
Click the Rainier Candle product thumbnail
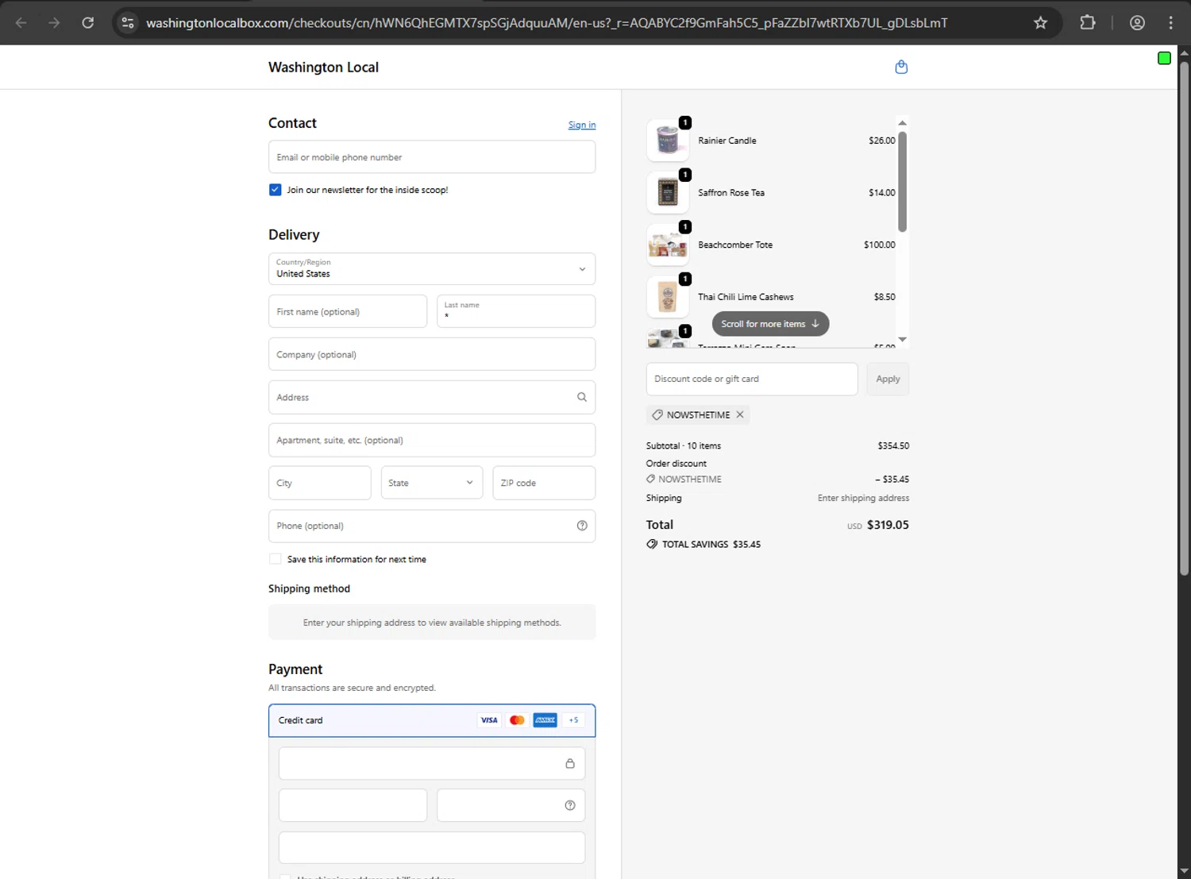coord(668,141)
